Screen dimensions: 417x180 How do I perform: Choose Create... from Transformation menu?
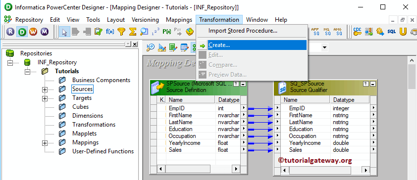[x=252, y=45]
